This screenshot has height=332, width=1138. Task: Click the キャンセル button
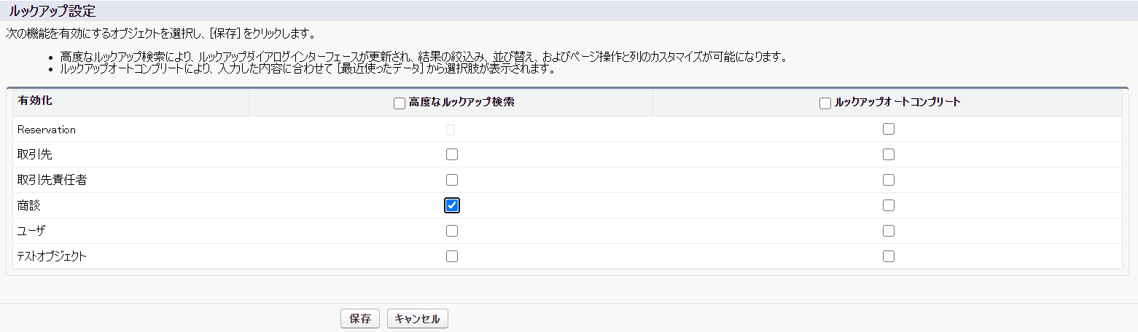coord(418,319)
